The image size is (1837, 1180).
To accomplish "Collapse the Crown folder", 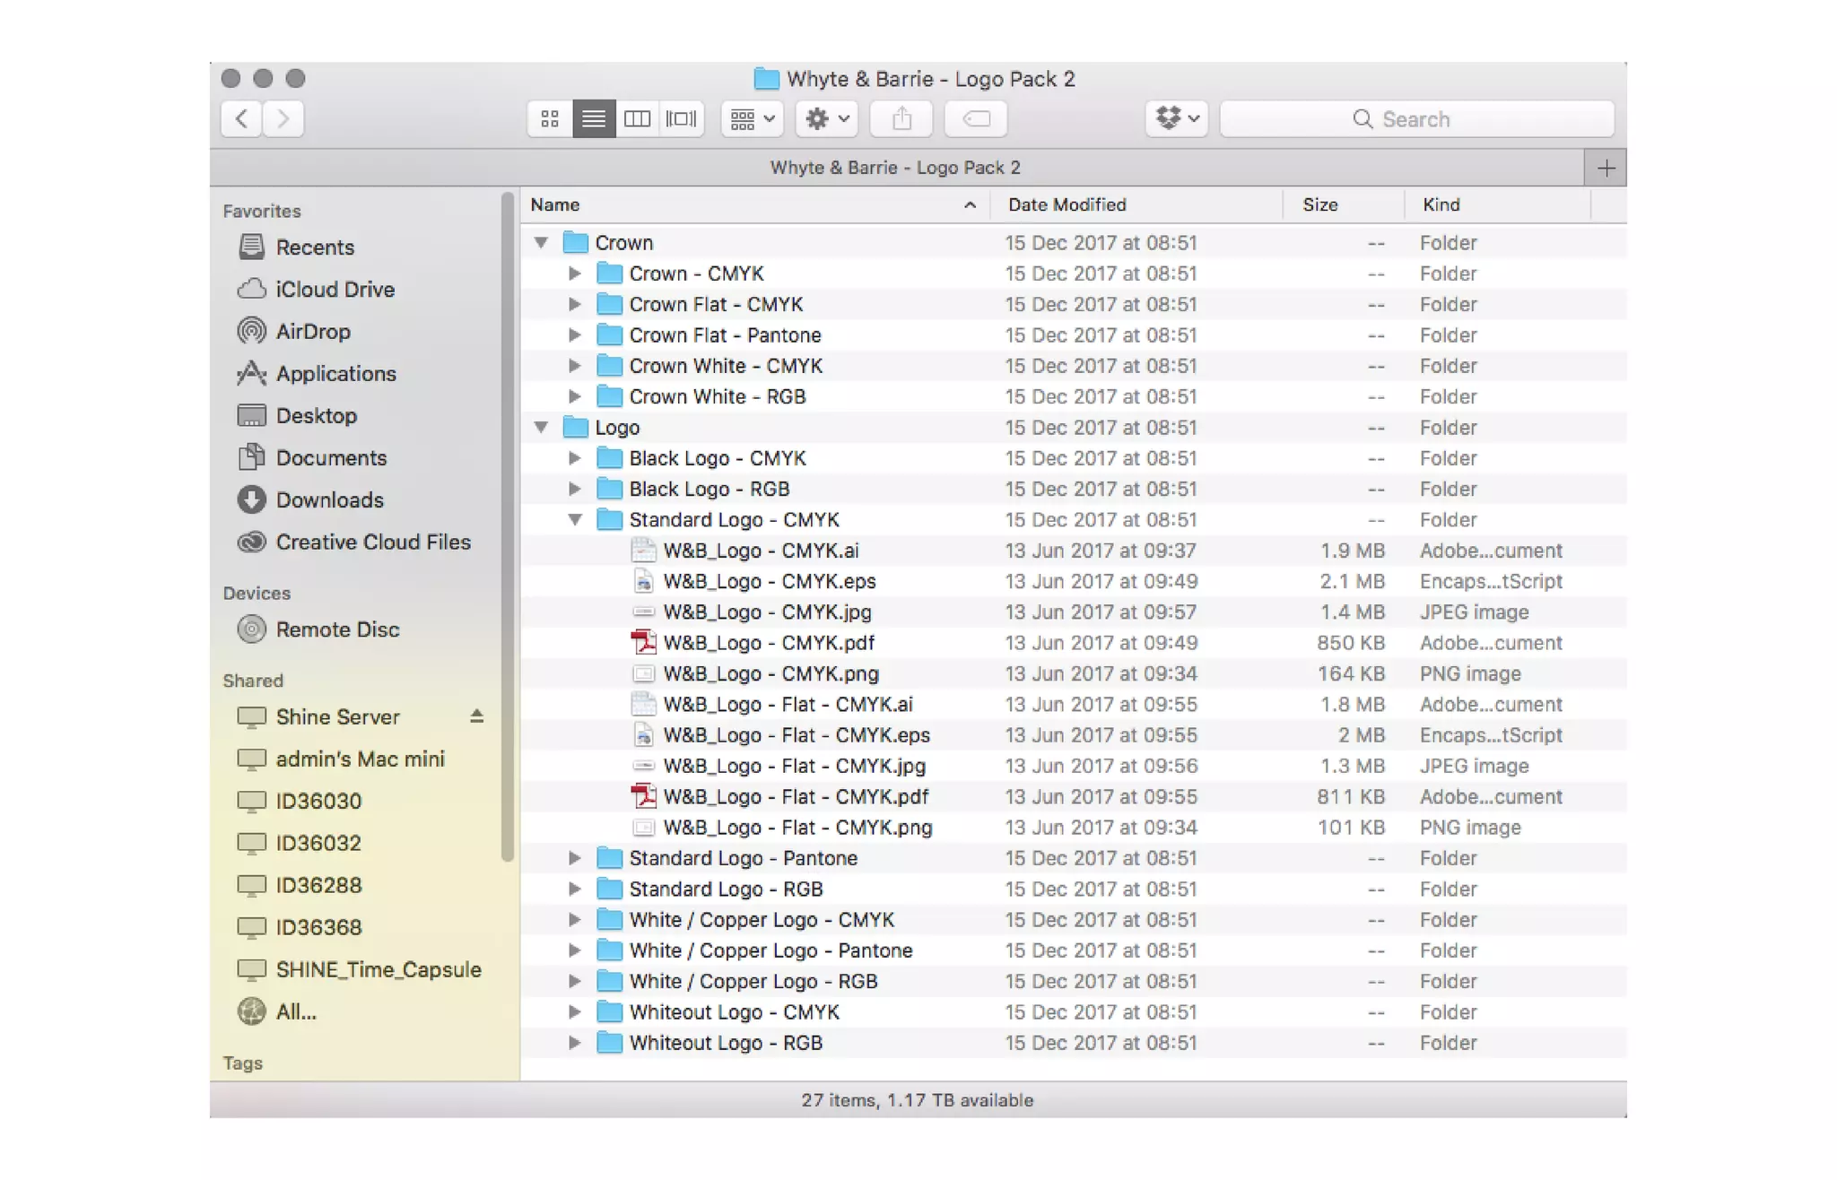I will [541, 243].
